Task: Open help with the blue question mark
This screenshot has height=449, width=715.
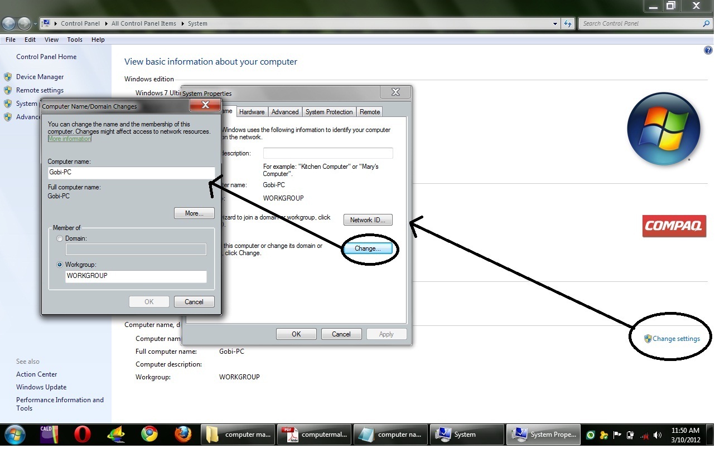Action: [x=708, y=50]
